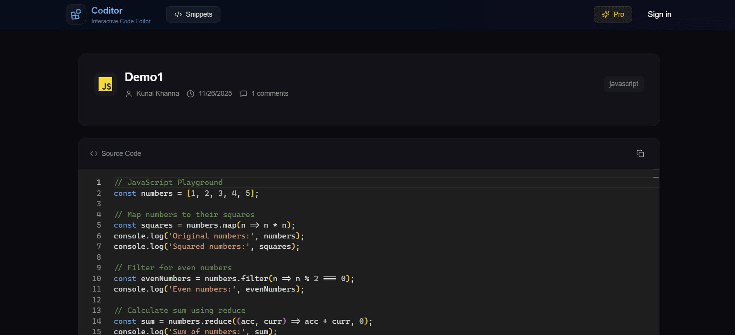Viewport: 735px width, 335px height.
Task: Click the sparkle icon in Pro button
Action: coord(606,14)
